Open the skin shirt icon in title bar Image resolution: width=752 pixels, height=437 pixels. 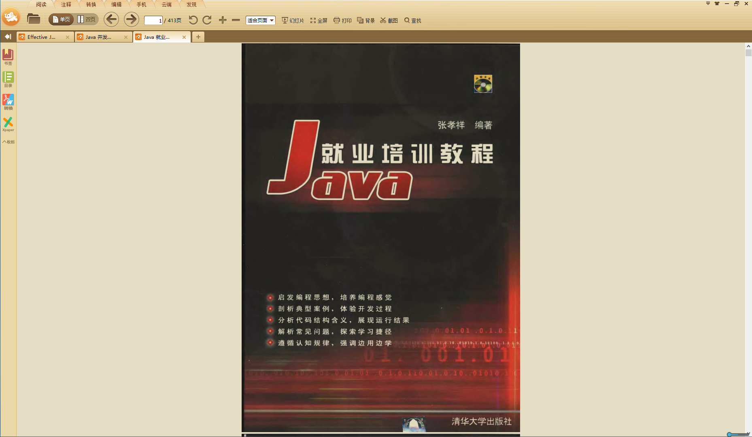pyautogui.click(x=717, y=4)
